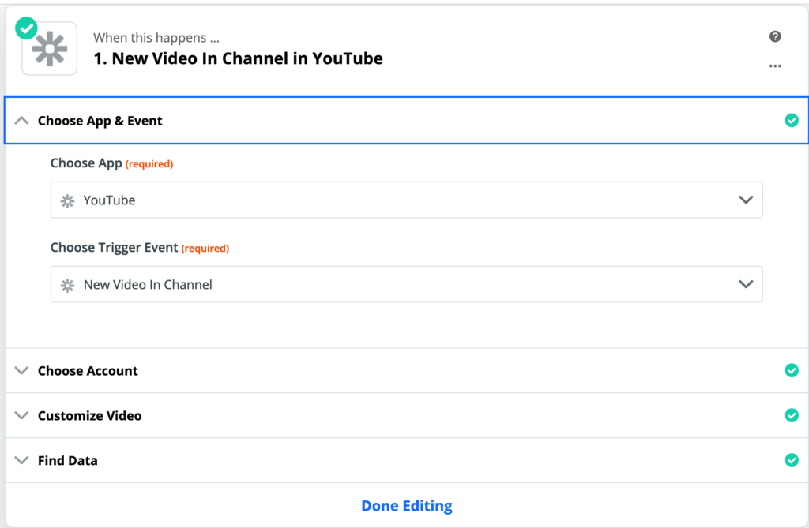This screenshot has width=809, height=528.
Task: Click the Choose App & Event header label
Action: (99, 120)
